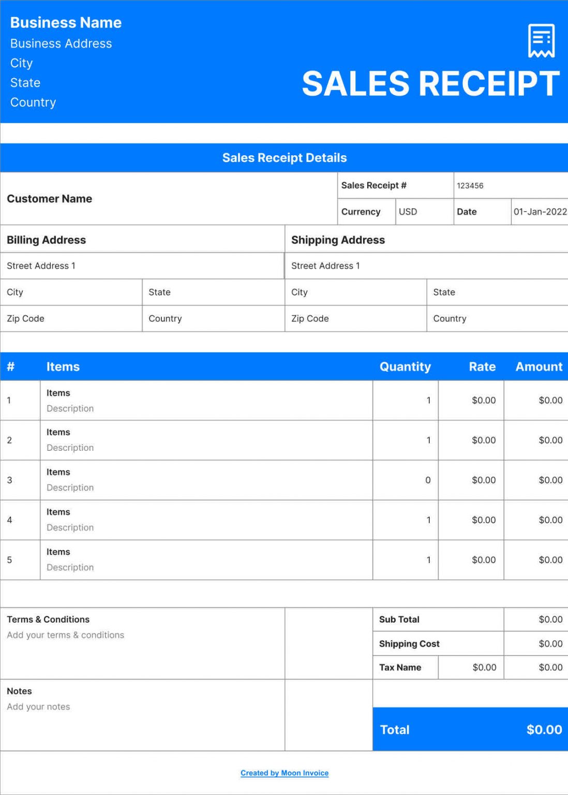Viewport: 568px width, 795px height.
Task: Click the Business Name heading
Action: pyautogui.click(x=66, y=22)
